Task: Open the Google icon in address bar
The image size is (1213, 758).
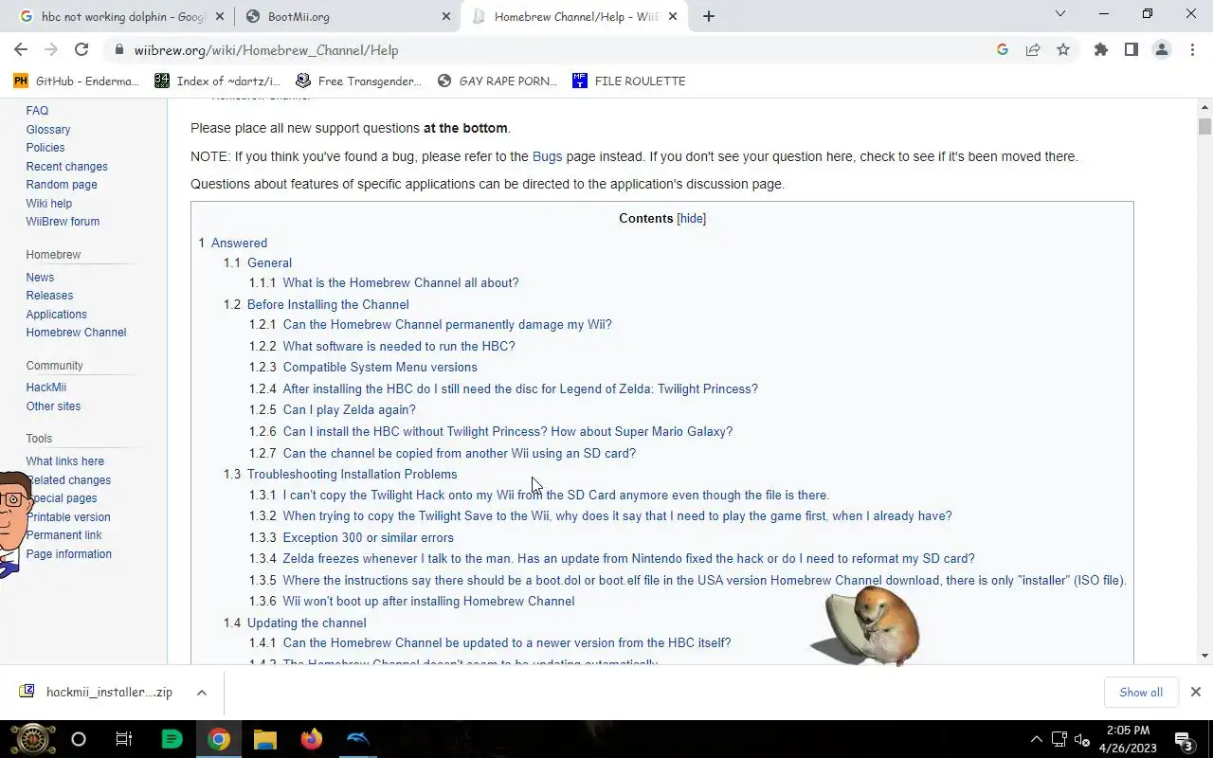Action: click(1003, 50)
